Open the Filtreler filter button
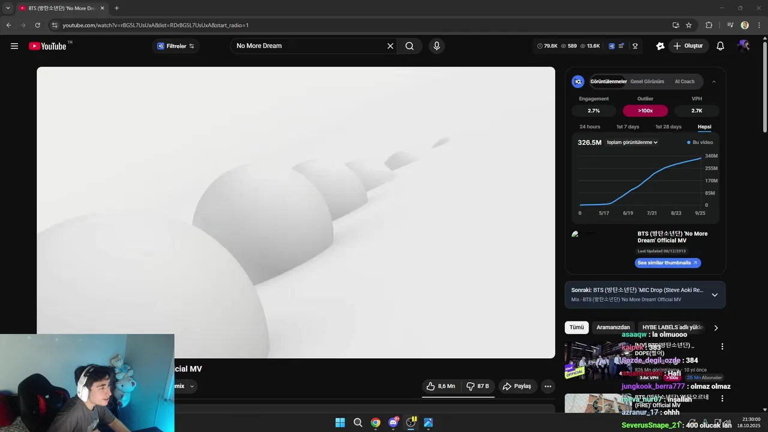 coord(176,46)
